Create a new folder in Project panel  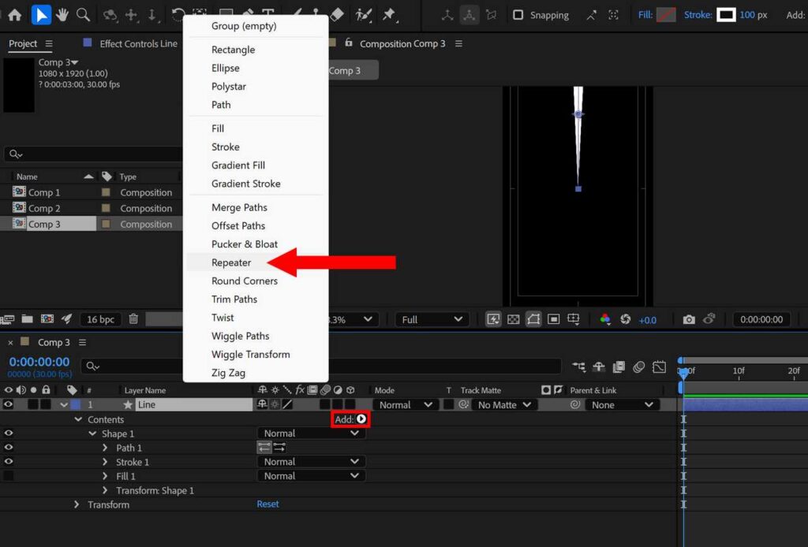point(28,319)
